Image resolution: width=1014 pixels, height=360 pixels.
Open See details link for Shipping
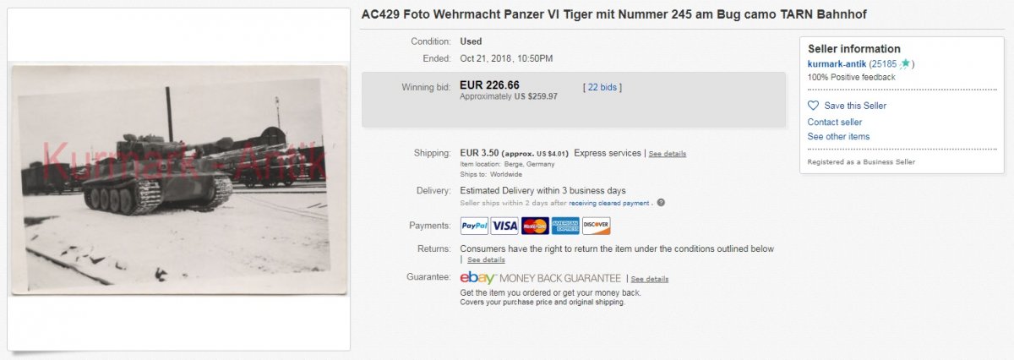click(x=668, y=154)
